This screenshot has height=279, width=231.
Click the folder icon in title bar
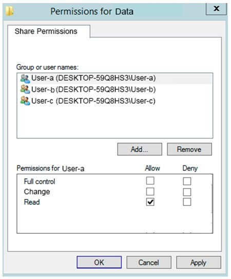point(9,11)
